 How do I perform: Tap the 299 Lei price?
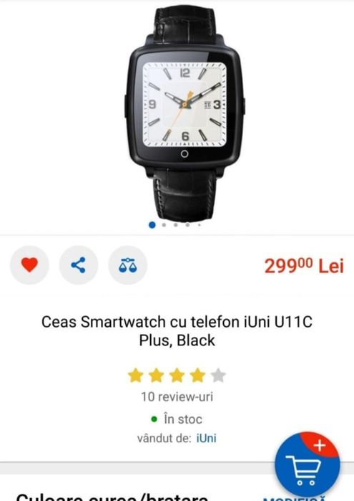(x=304, y=266)
